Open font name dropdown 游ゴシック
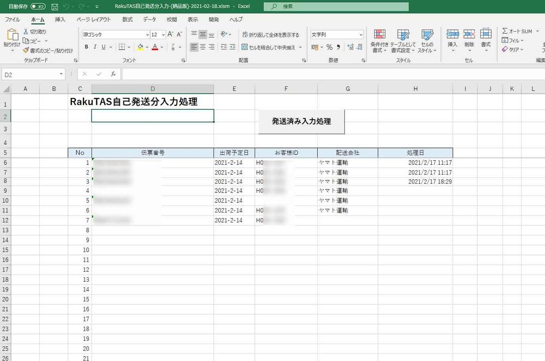Screen dimensions: 545x361 click(x=147, y=35)
